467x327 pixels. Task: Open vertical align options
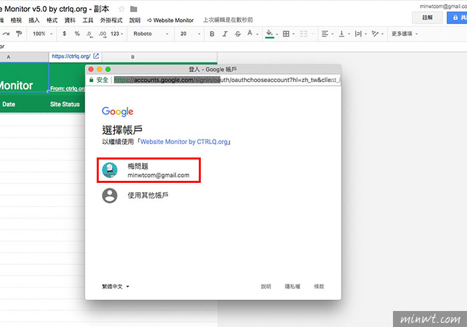tap(342, 34)
